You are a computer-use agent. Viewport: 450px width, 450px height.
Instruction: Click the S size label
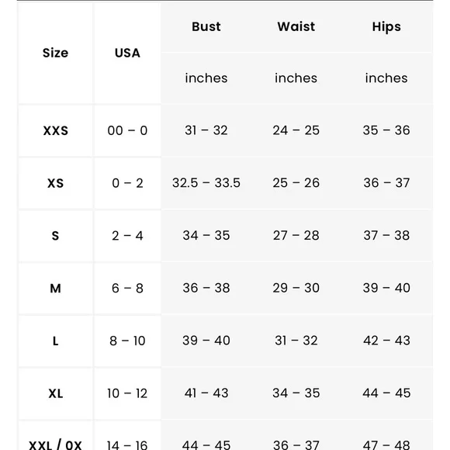click(x=55, y=236)
